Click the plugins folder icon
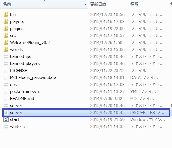 click(x=6, y=28)
